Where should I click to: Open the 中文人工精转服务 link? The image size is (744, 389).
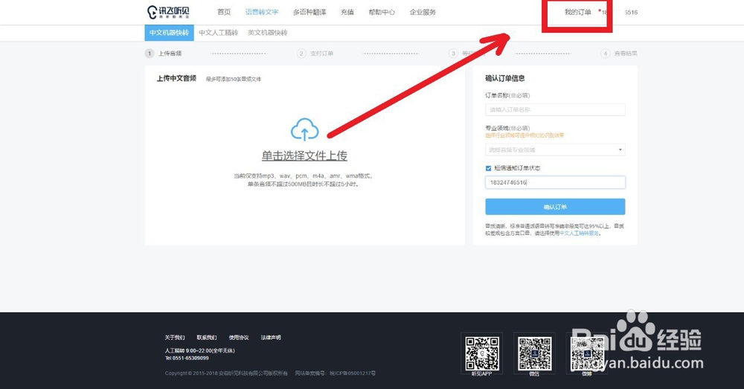(x=580, y=234)
